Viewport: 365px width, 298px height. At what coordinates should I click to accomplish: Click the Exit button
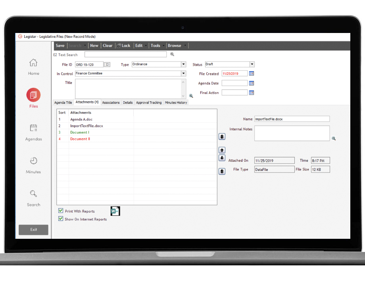(x=33, y=230)
